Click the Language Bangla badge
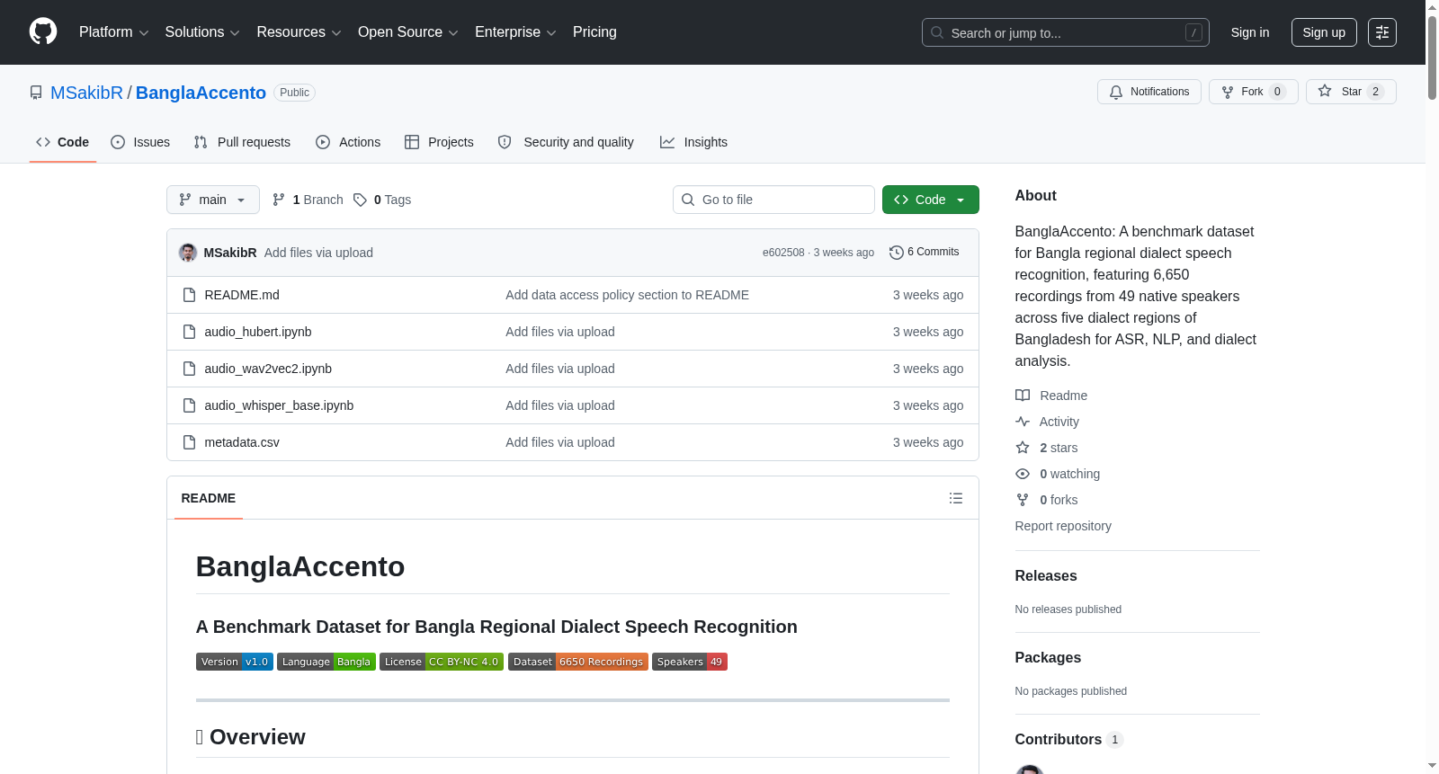This screenshot has width=1439, height=774. (326, 662)
